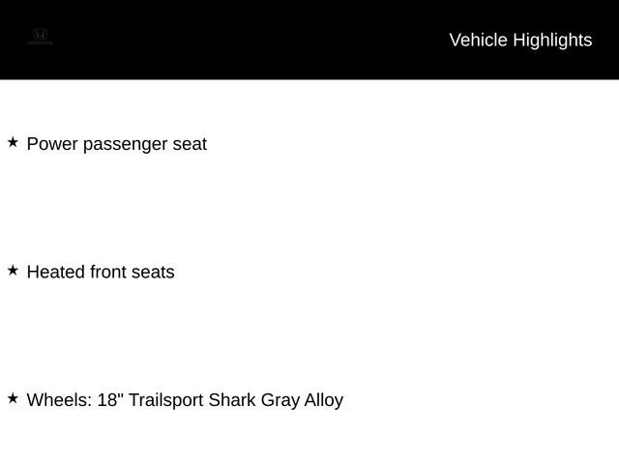This screenshot has height=464, width=619.
Task: Open the Vehicle Highlights heading
Action: point(520,41)
